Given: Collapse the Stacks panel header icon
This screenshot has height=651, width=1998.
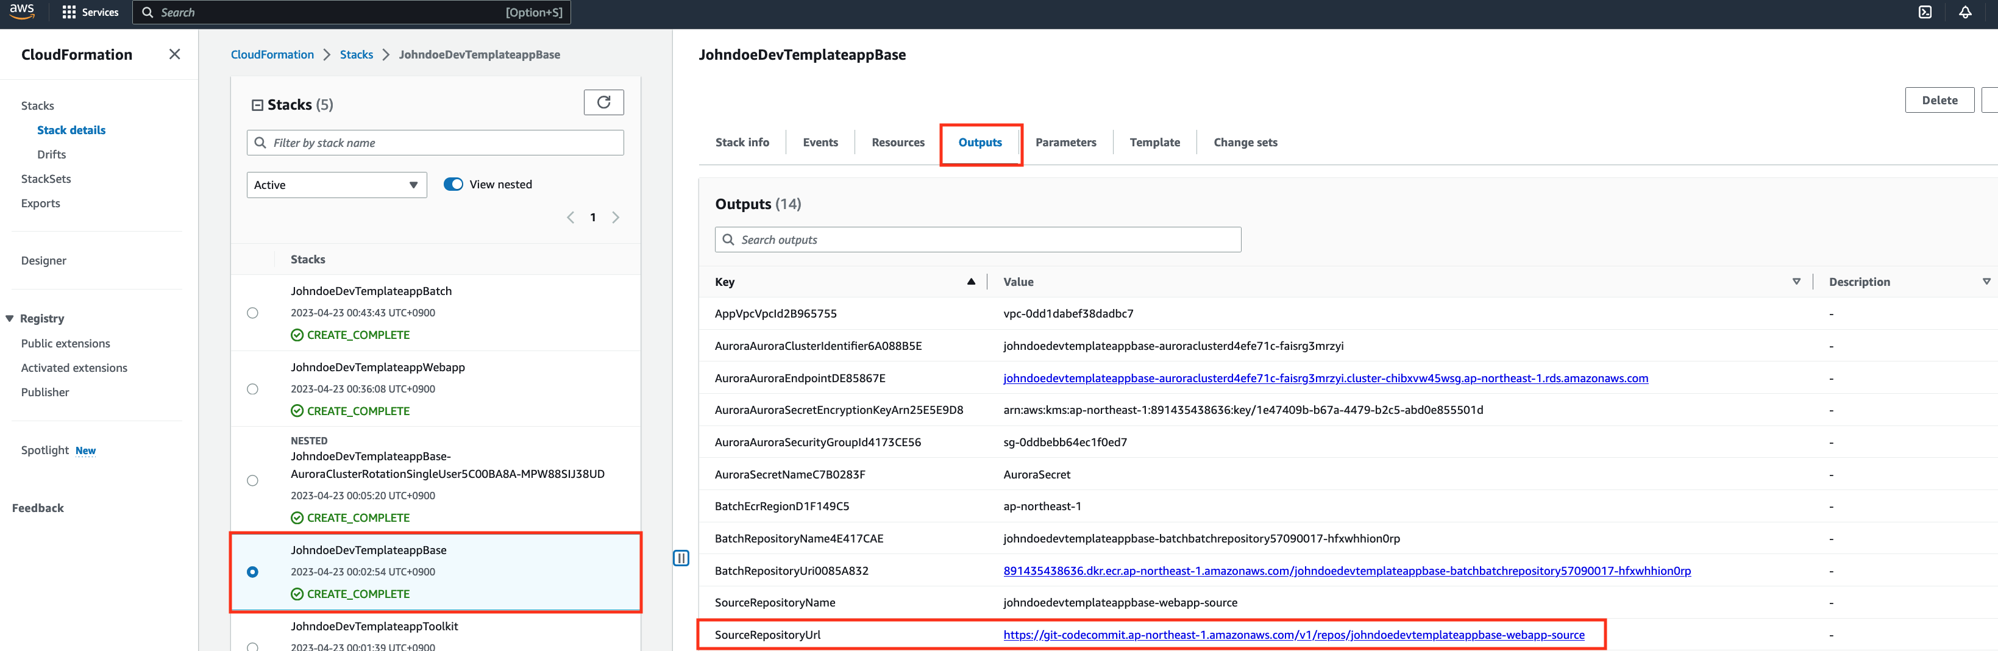Looking at the screenshot, I should click(257, 105).
